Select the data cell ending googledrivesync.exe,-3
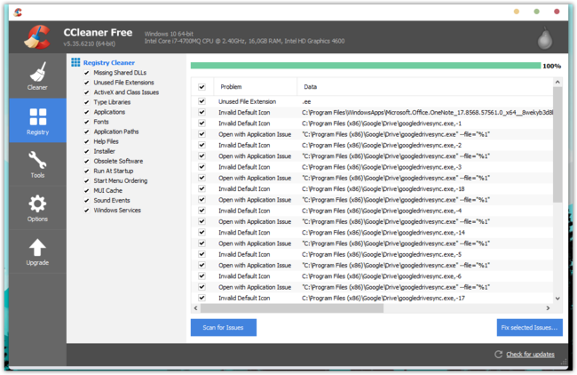The height and width of the screenshot is (375, 577). click(x=382, y=167)
